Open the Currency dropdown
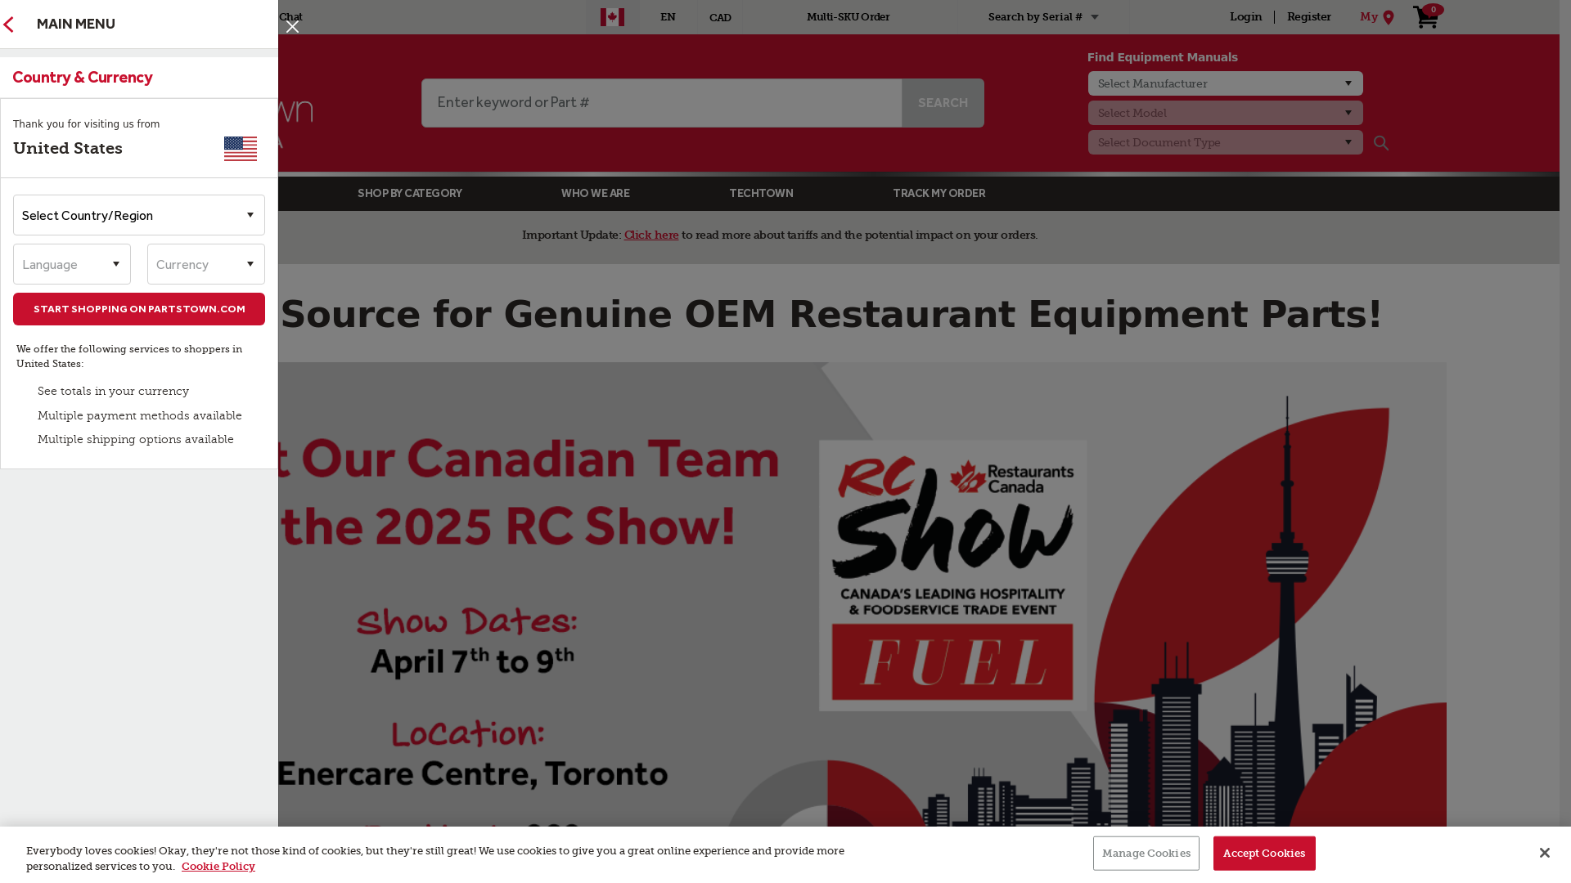 [x=206, y=264]
